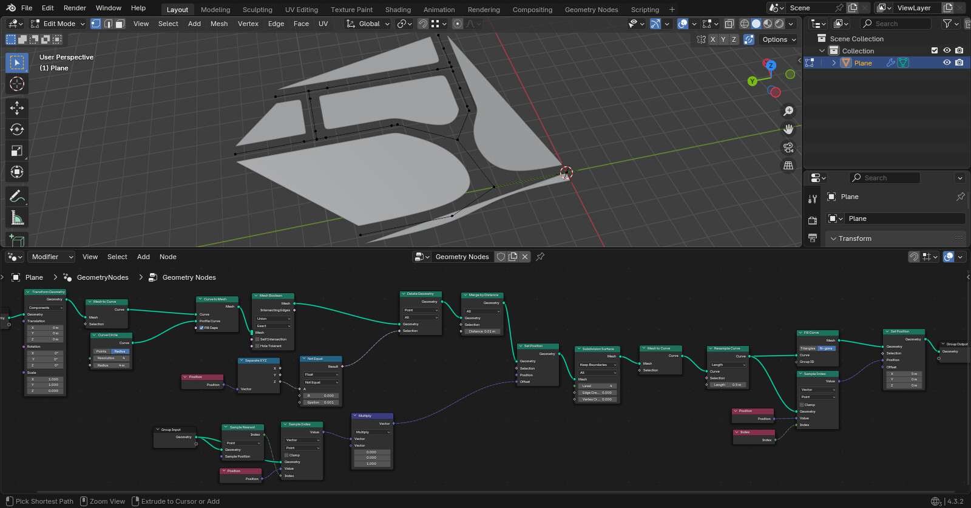Switch to the Sculpting workspace tab
Image resolution: width=971 pixels, height=508 pixels.
(257, 10)
